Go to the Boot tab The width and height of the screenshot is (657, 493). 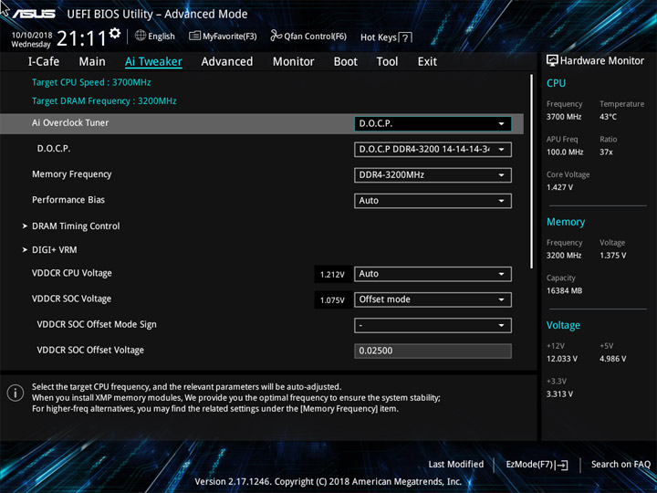(x=345, y=62)
